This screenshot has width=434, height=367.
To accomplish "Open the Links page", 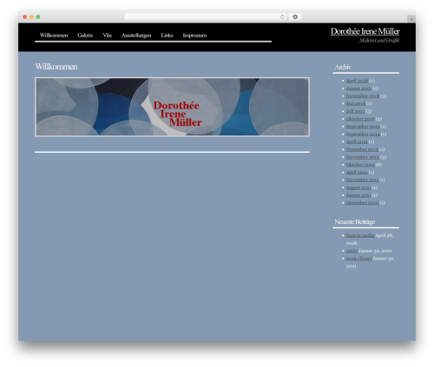I will point(167,36).
